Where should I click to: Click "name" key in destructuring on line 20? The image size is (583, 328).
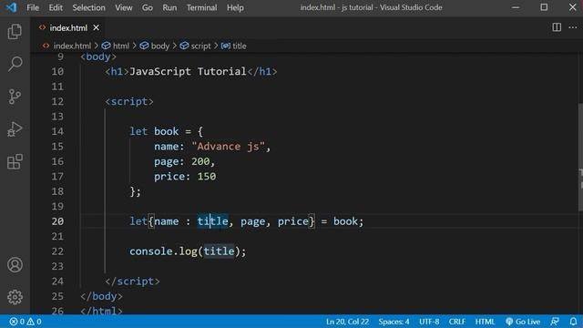[x=166, y=221]
